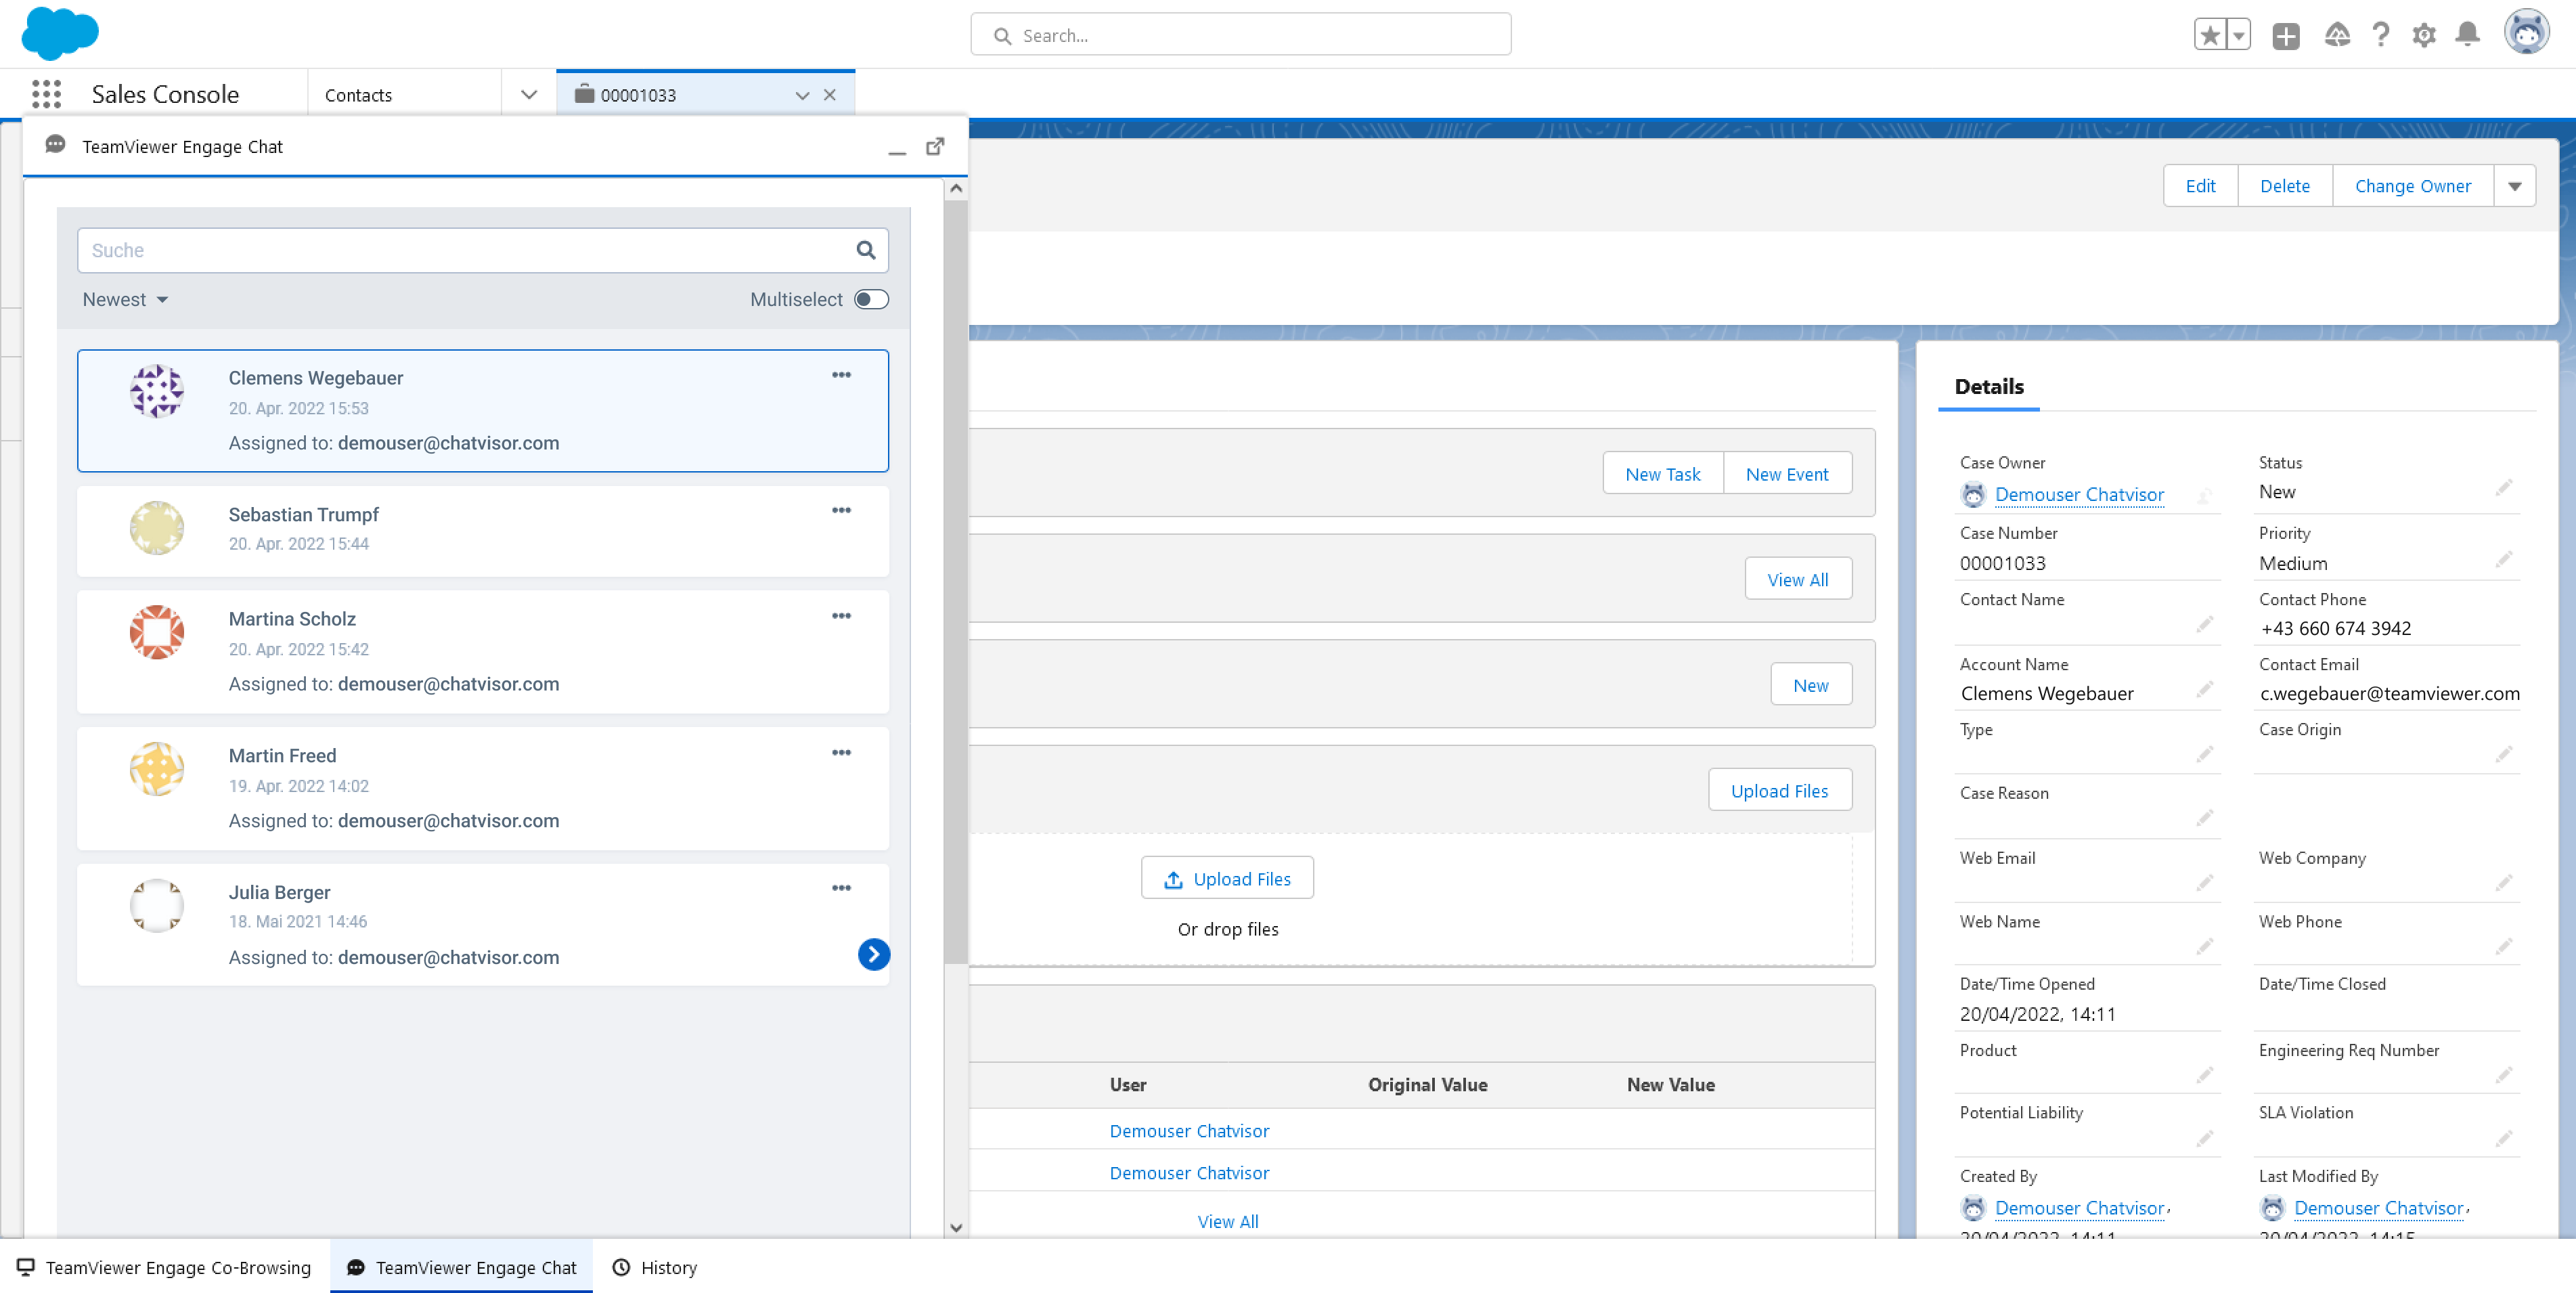Open the Created By Demouser Chatvisor link
2576x1293 pixels.
tap(2079, 1208)
